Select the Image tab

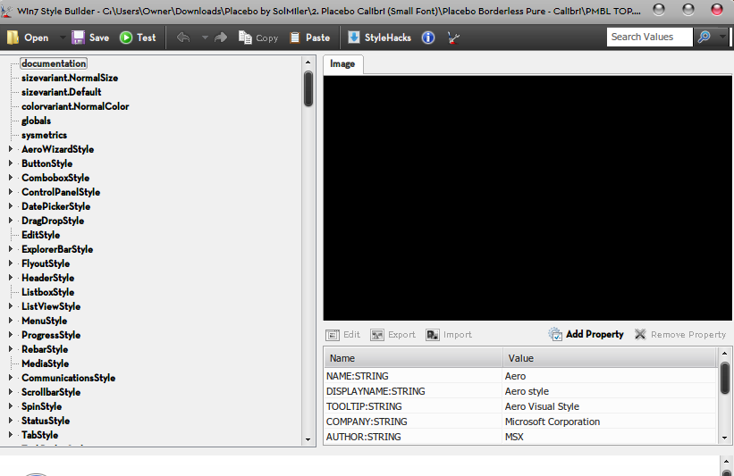click(342, 64)
